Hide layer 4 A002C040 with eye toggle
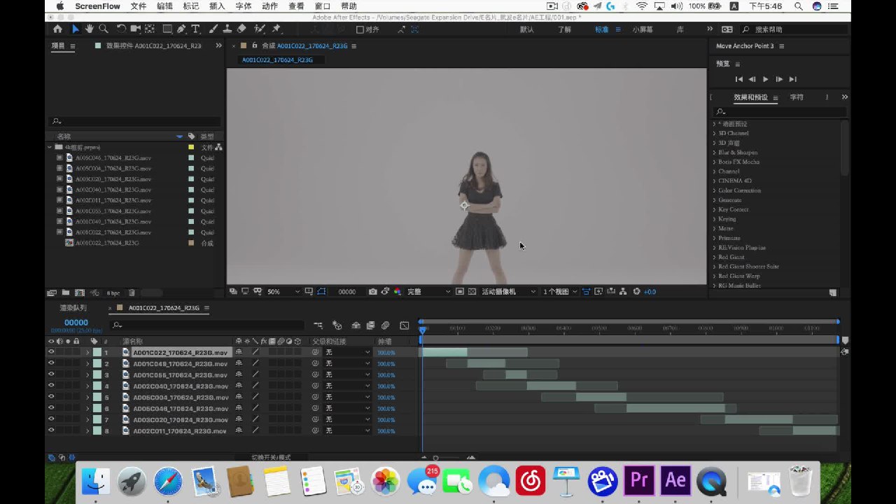896x504 pixels. click(51, 386)
